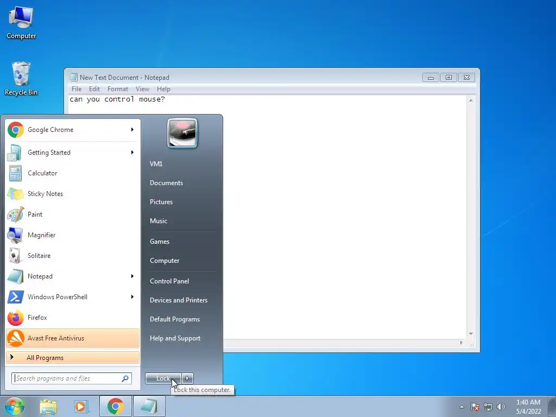Expand Getting Started submenu arrow
Image resolution: width=556 pixels, height=417 pixels.
point(132,153)
